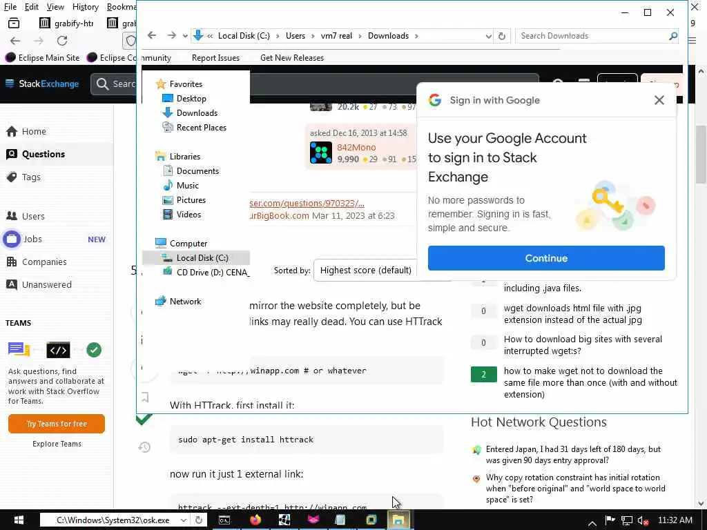This screenshot has width=707, height=530.
Task: Open Unanswered in Stack Exchange sidebar
Action: click(x=39, y=284)
